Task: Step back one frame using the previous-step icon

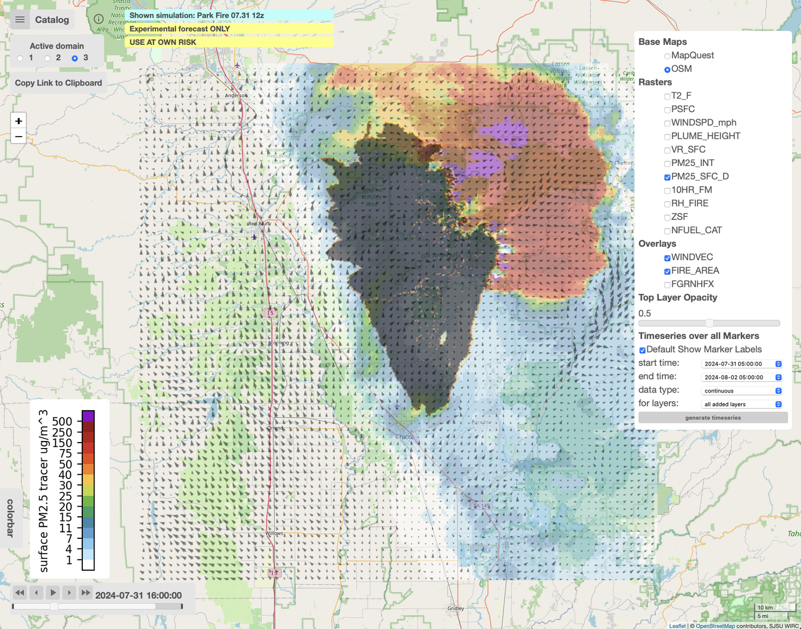Action: point(36,592)
